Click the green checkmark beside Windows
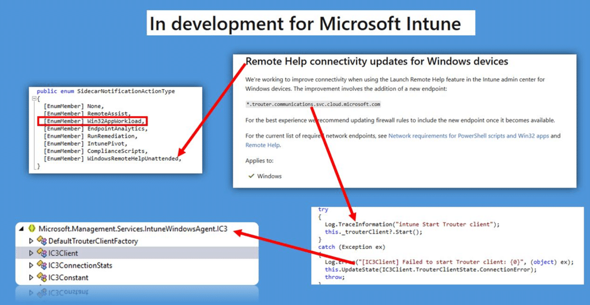The image size is (590, 305). 251,176
